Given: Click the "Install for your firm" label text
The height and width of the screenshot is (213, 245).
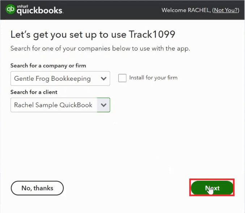Looking at the screenshot, I should click(153, 78).
